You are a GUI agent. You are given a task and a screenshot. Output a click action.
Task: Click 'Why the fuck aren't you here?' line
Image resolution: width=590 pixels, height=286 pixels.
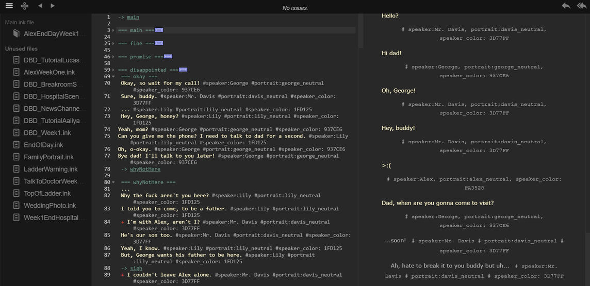click(165, 196)
